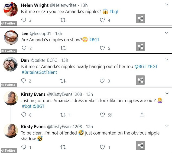
Task: Open Kirsty Evans' profile name link
Action: click(33, 94)
